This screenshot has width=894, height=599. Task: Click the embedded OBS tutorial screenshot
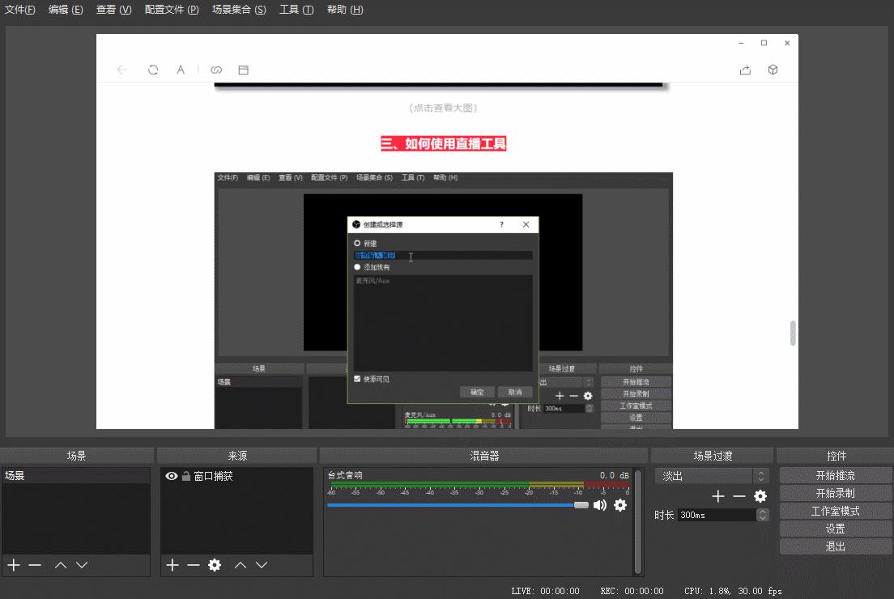(443, 300)
